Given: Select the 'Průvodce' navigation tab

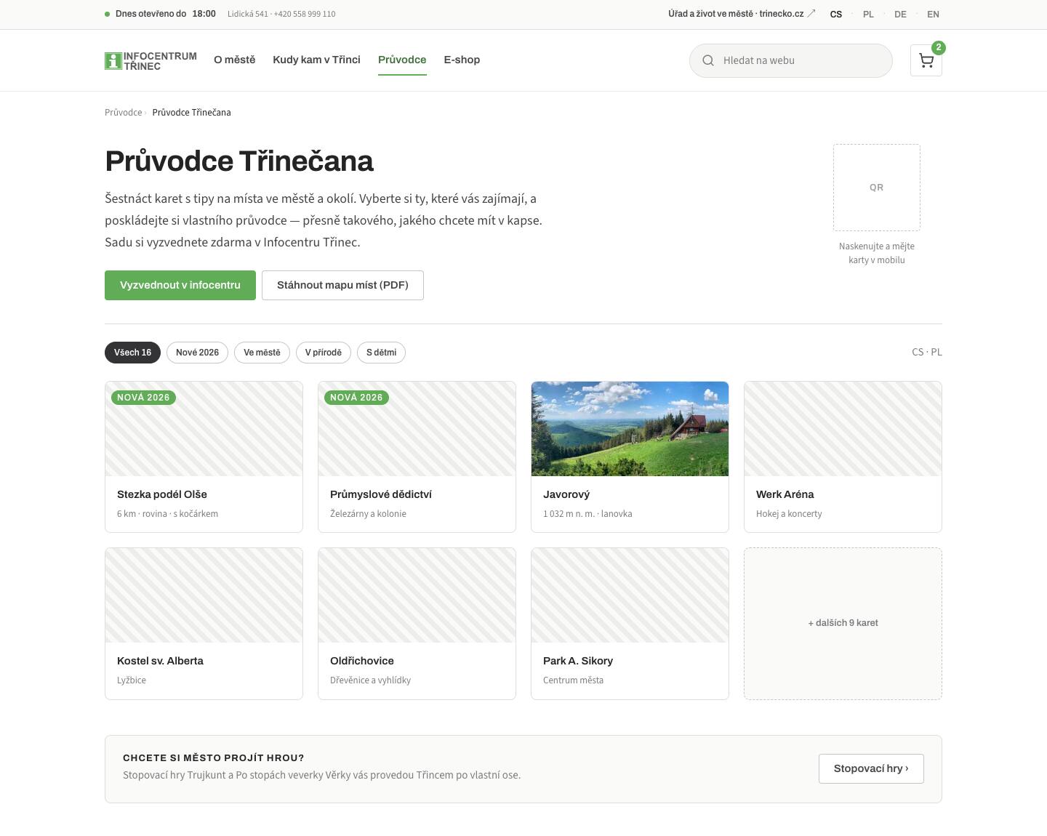Looking at the screenshot, I should click(x=402, y=60).
